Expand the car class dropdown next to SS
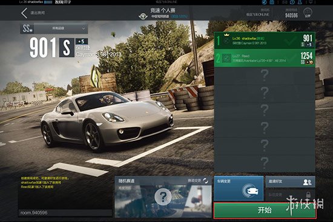Image resolution: width=333 pixels, height=222 pixels. click(x=61, y=28)
